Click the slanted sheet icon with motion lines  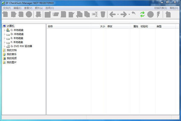click(x=56, y=14)
